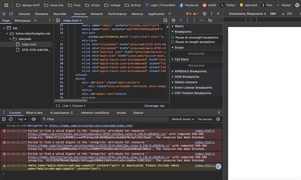Viewport: 301px width, 180px height.
Task: Open the reddit bookmark
Action: [211, 5]
